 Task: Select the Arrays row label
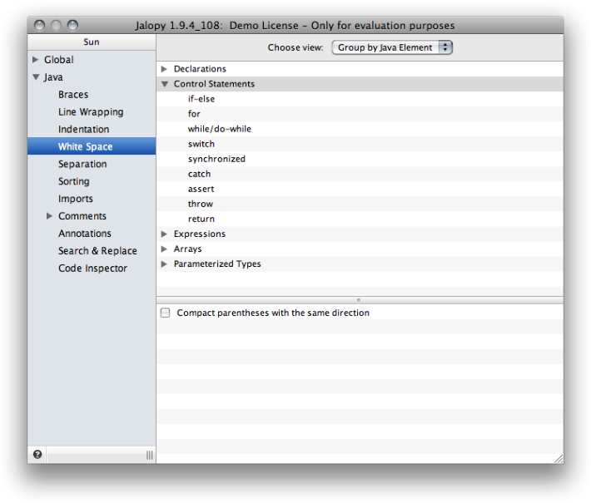tap(187, 249)
